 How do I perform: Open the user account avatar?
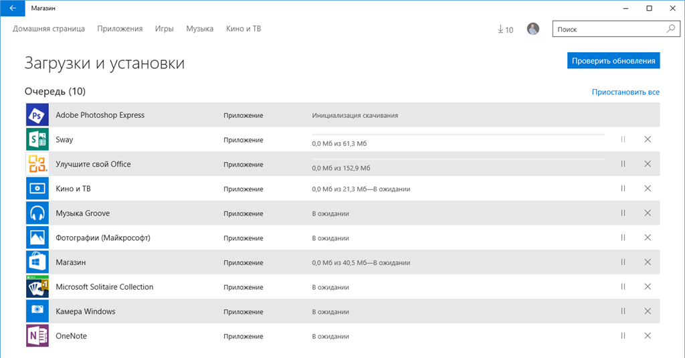pyautogui.click(x=533, y=29)
